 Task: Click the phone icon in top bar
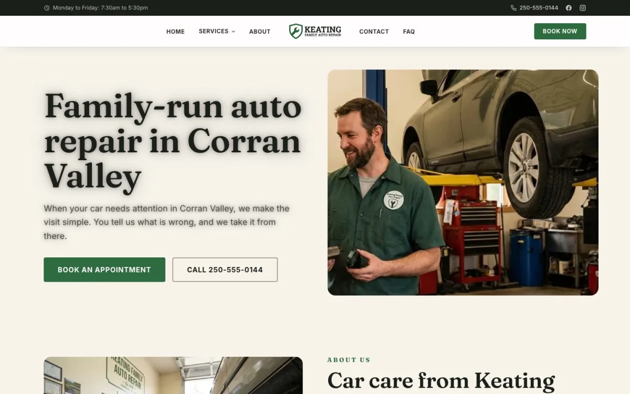tap(513, 8)
